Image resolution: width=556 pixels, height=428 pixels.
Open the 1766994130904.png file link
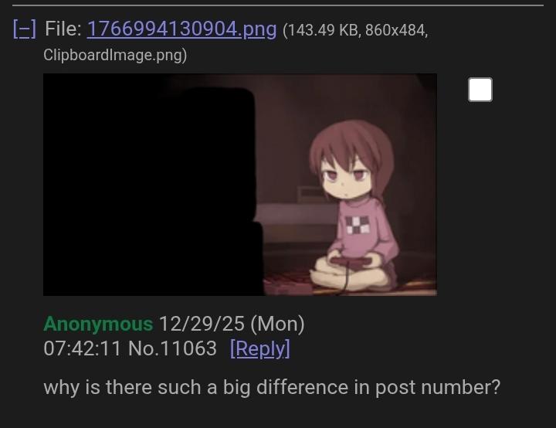coord(181,29)
